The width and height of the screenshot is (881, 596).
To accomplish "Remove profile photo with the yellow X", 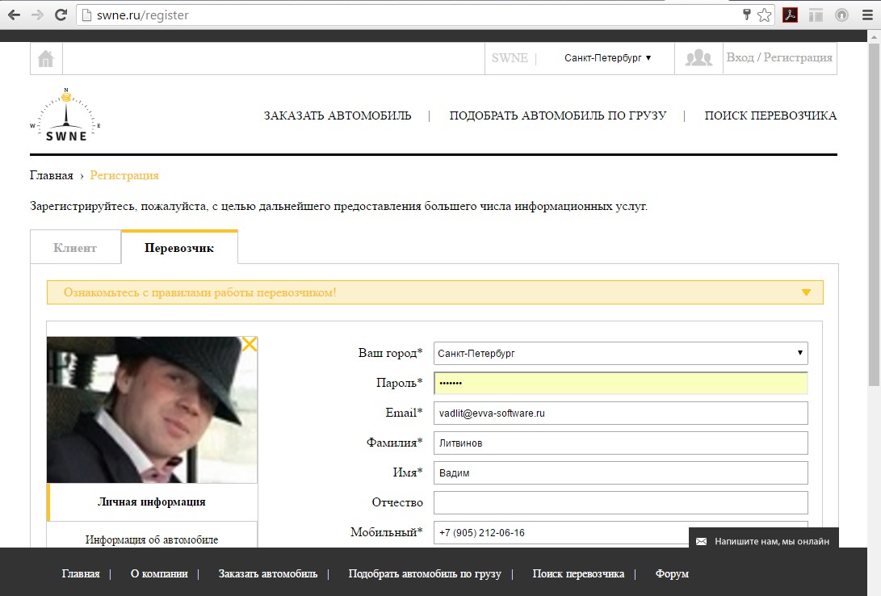I will pyautogui.click(x=250, y=344).
